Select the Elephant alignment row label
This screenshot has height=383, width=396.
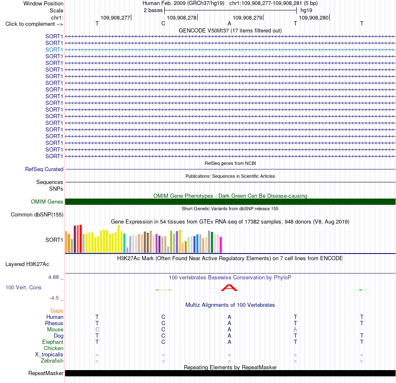pos(53,342)
